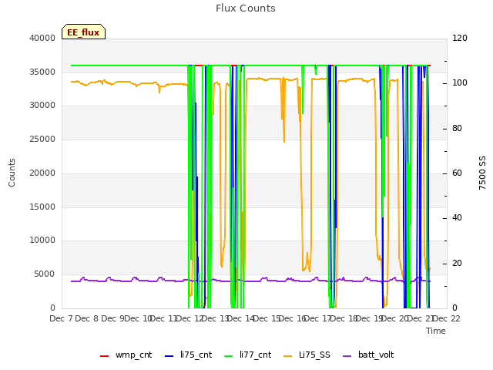Screen dimensions: 493x370
Task: Click the 60 right axis label
Action: (457, 173)
